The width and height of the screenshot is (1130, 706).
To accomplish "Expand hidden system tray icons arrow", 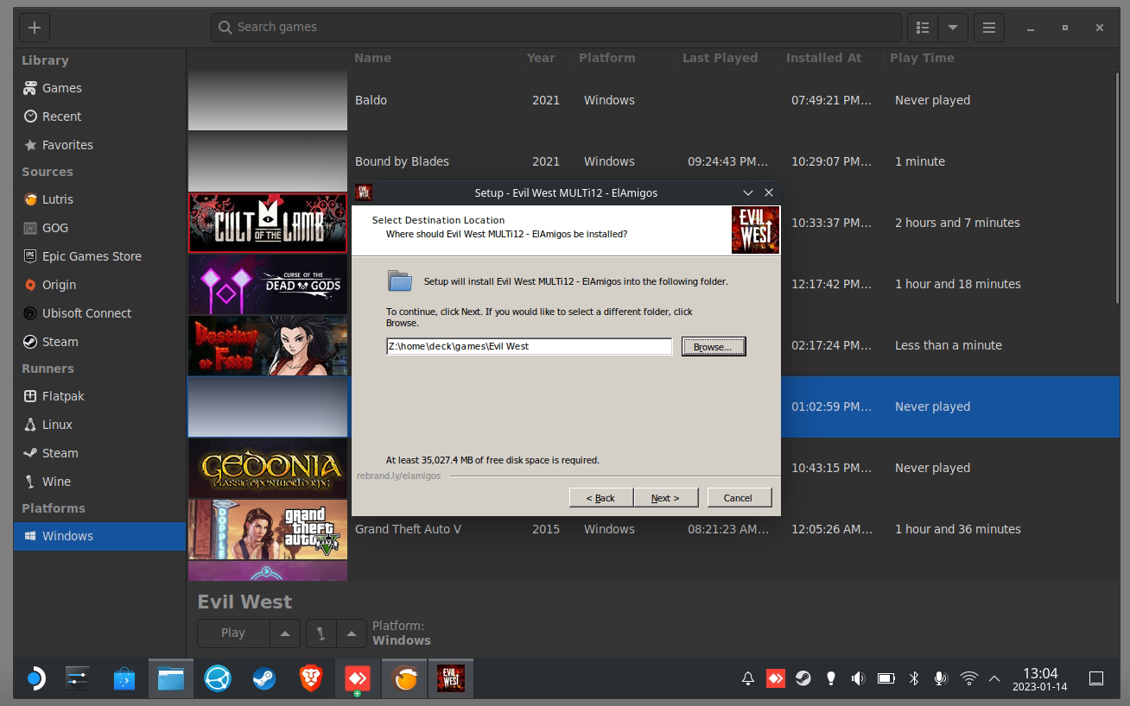I will click(x=994, y=679).
